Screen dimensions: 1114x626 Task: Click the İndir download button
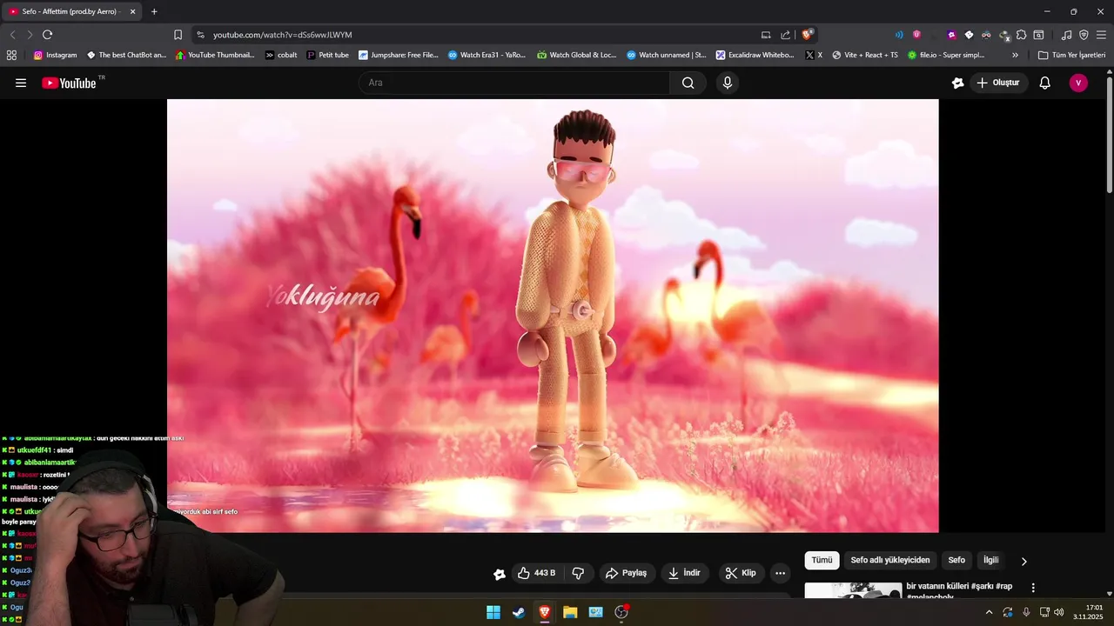pyautogui.click(x=684, y=573)
